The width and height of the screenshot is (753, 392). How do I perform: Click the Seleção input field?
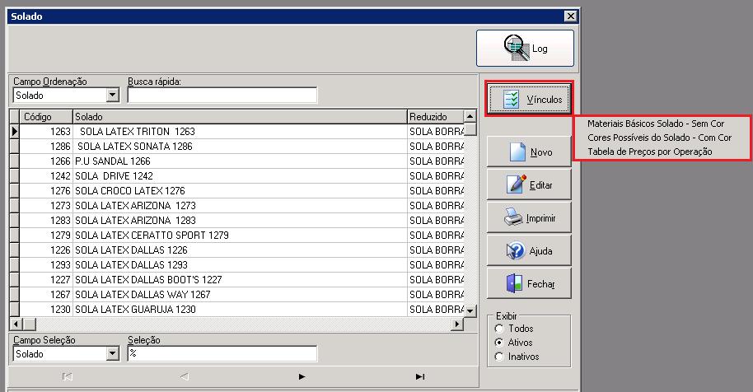click(x=222, y=353)
